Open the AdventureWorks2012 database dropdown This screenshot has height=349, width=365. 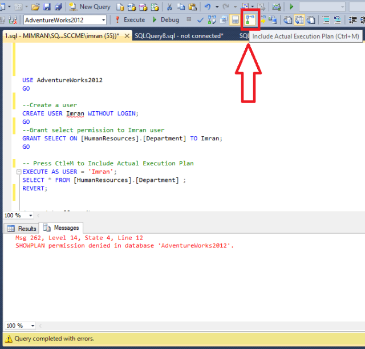[x=103, y=20]
